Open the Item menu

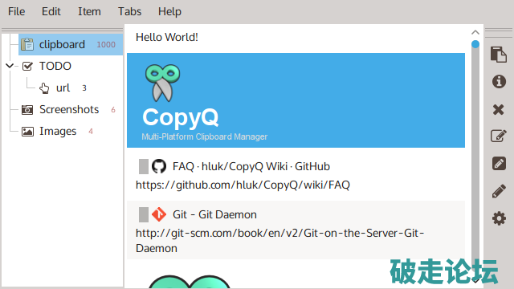coord(89,11)
